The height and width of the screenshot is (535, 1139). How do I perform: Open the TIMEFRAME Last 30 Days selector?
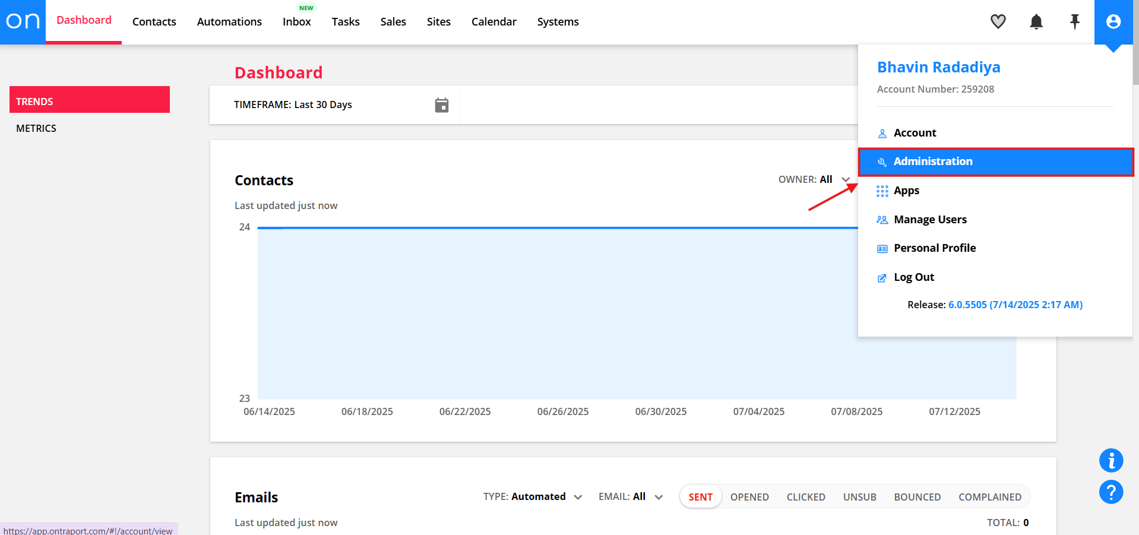335,105
